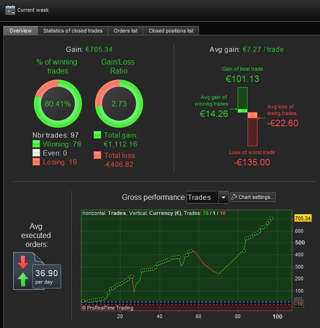The width and height of the screenshot is (320, 328).
Task: Click the Total gain €1,112.16 value
Action: click(x=120, y=144)
